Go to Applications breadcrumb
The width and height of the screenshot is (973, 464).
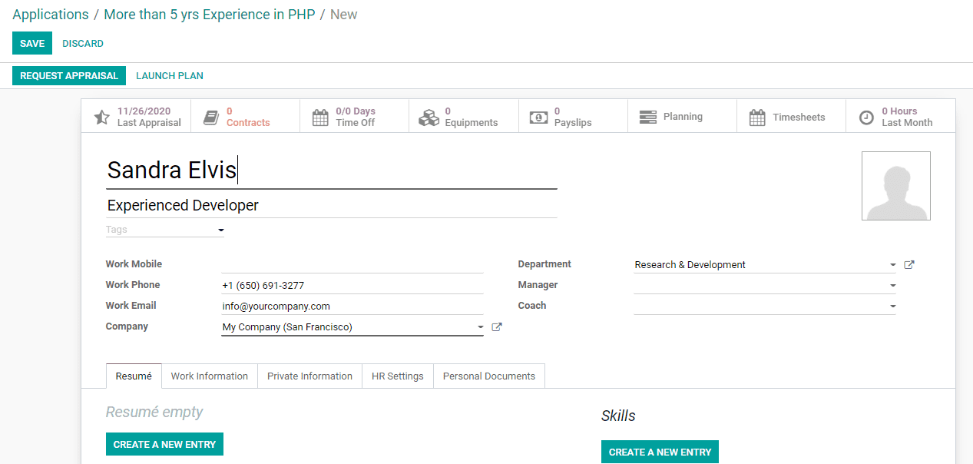tap(51, 15)
